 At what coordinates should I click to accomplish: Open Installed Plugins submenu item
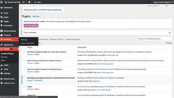tap(7, 54)
